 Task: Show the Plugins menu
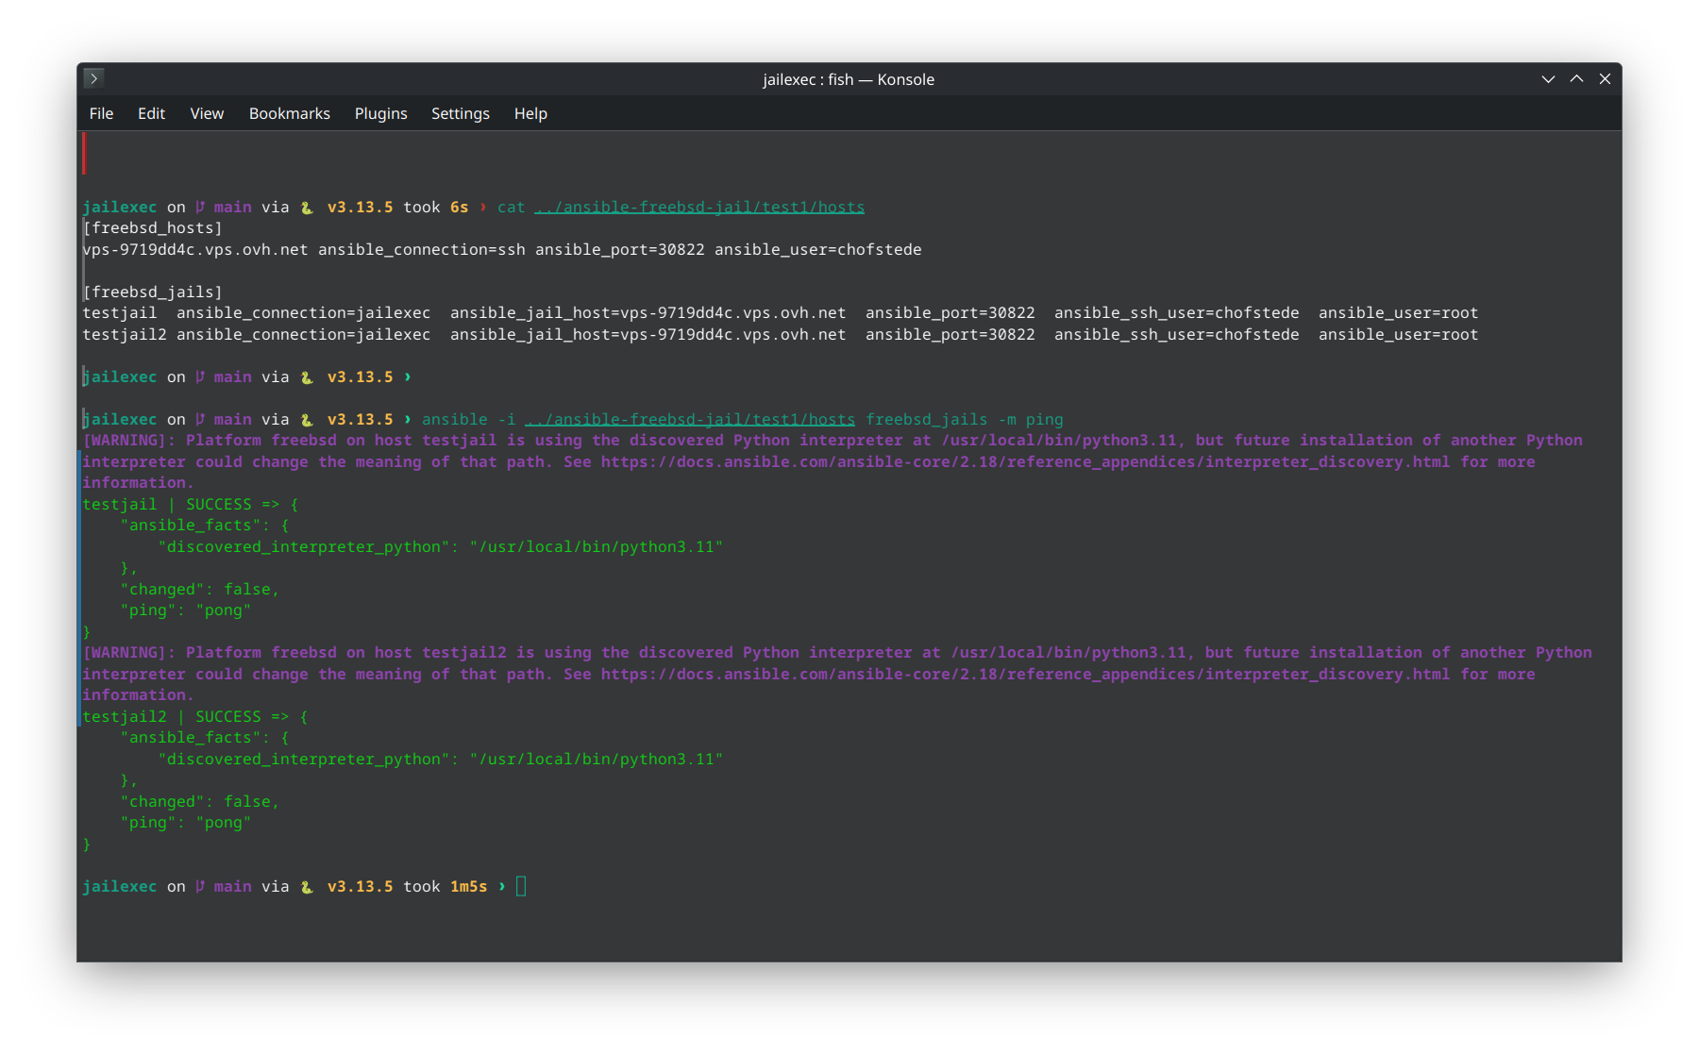(x=380, y=113)
